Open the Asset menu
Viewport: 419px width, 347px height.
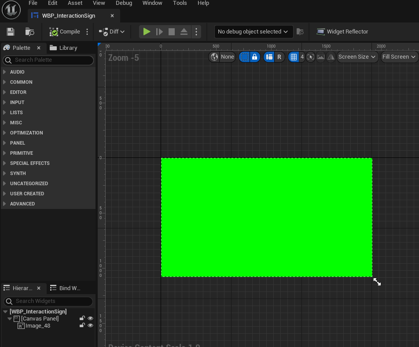coord(75,3)
